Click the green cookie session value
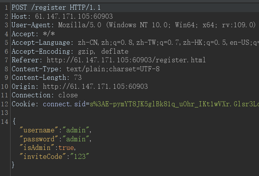Viewport: 259px width, 176px height. coord(174,104)
